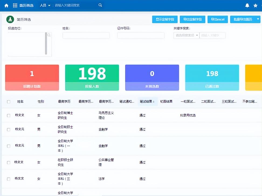Click the 笔试通知 column header
This screenshot has width=262, height=196.
click(x=127, y=102)
